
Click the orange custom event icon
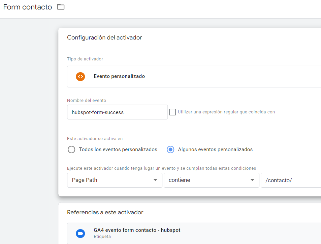click(x=80, y=76)
